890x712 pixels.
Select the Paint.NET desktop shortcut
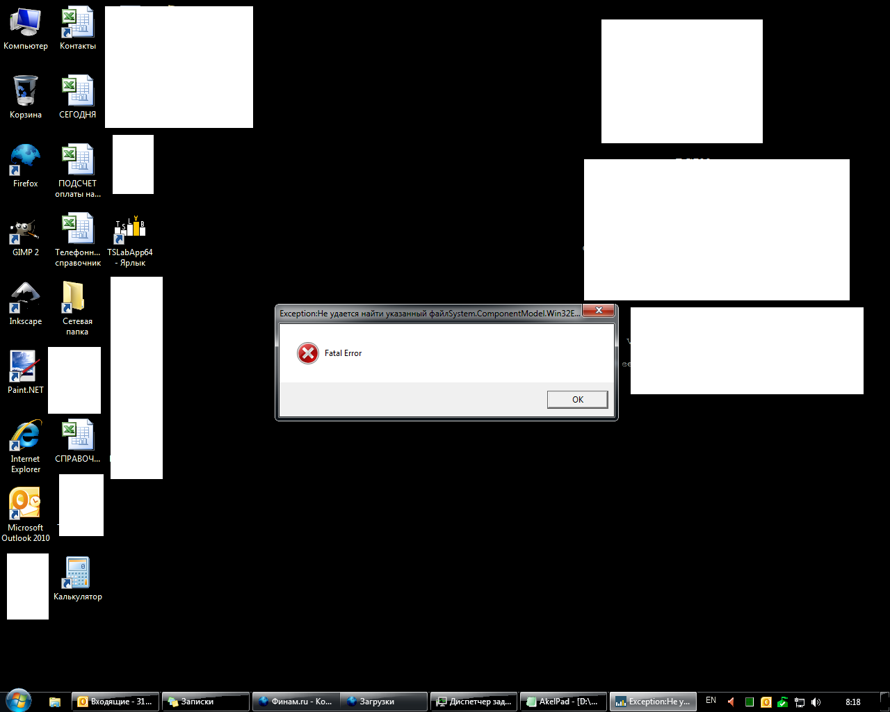pos(26,373)
